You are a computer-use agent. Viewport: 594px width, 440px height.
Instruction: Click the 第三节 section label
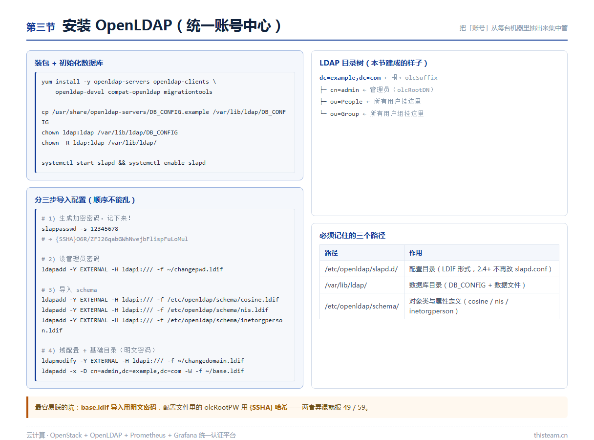41,27
